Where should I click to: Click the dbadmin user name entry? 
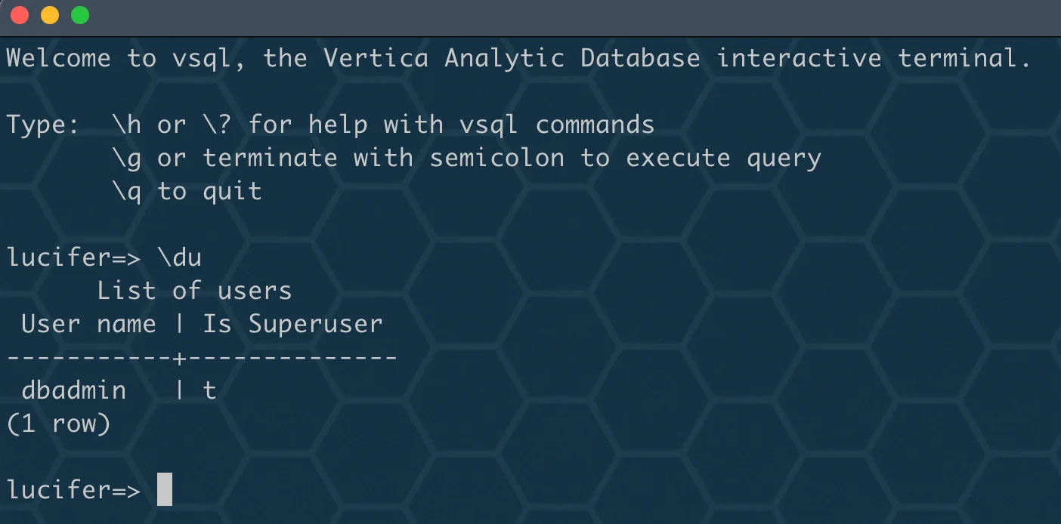point(74,390)
